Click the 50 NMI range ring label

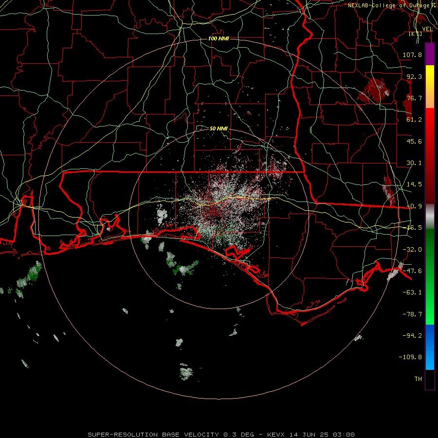219,128
